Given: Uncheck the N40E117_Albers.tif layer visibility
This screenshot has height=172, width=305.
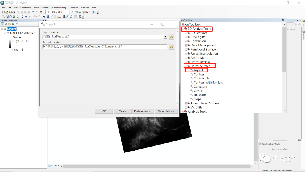Looking at the screenshot, I should pyautogui.click(x=8, y=33).
